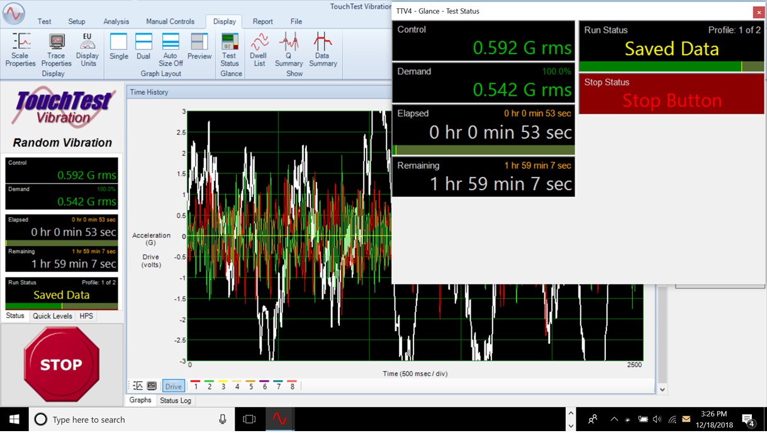Click the graph image icon in toolbar
This screenshot has height=433, width=767.
pos(152,386)
